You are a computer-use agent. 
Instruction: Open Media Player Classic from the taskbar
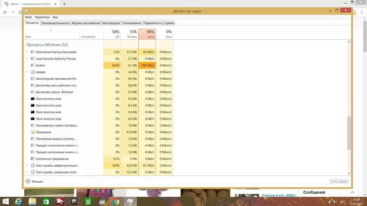pyautogui.click(x=102, y=201)
